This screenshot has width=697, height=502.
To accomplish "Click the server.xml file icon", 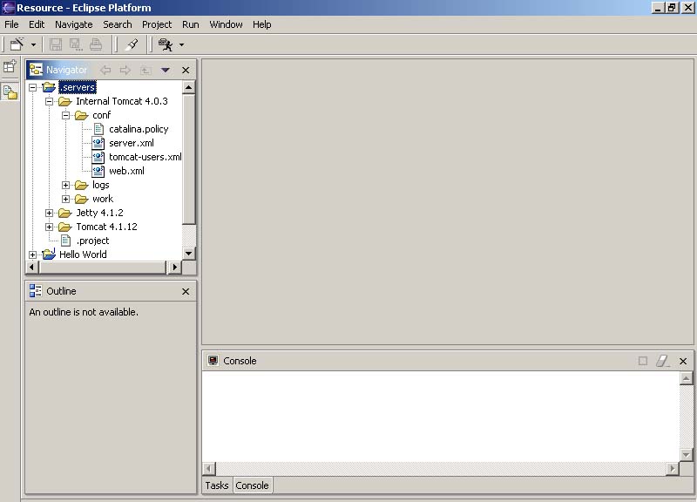I will [98, 143].
